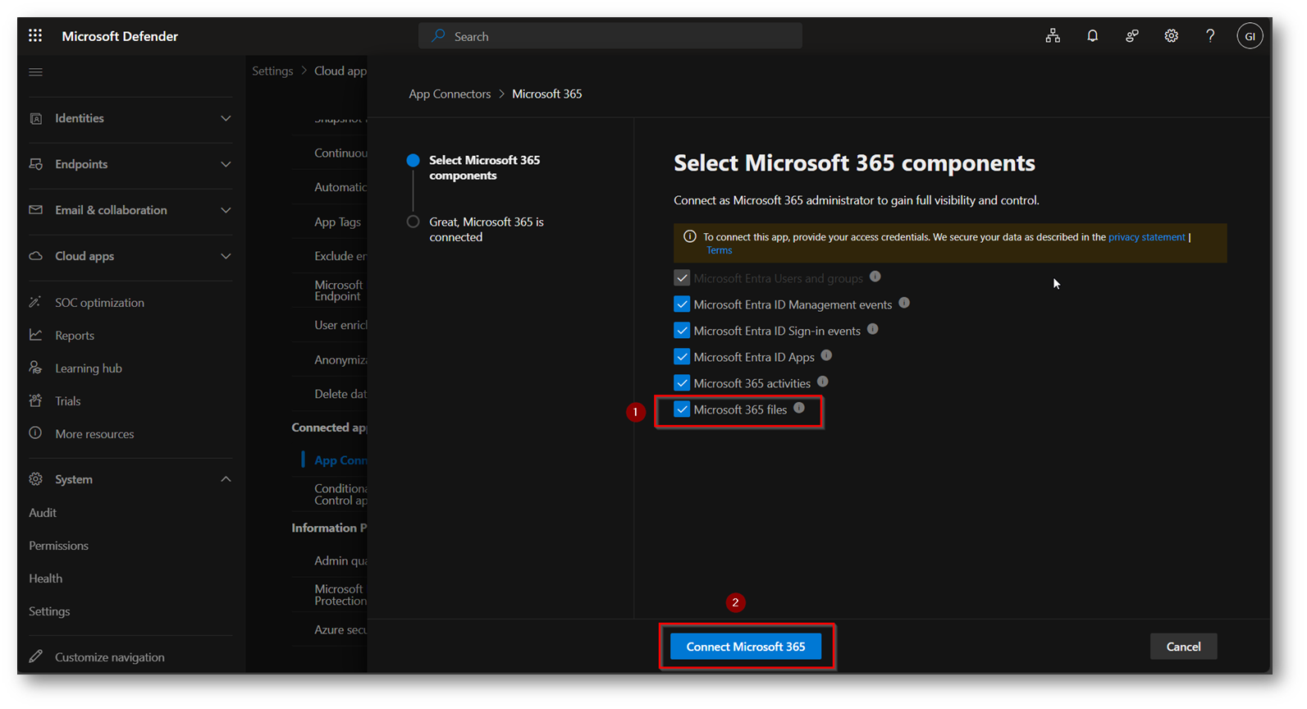1307x709 pixels.
Task: Open the app launcher waffle icon
Action: pyautogui.click(x=35, y=35)
